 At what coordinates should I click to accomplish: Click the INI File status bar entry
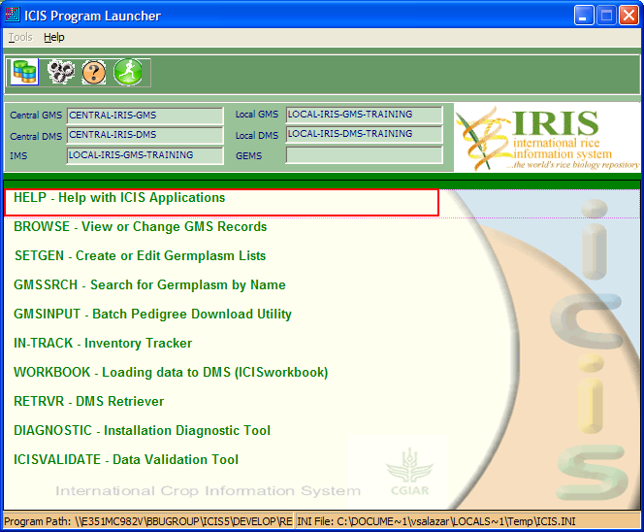coord(467,521)
